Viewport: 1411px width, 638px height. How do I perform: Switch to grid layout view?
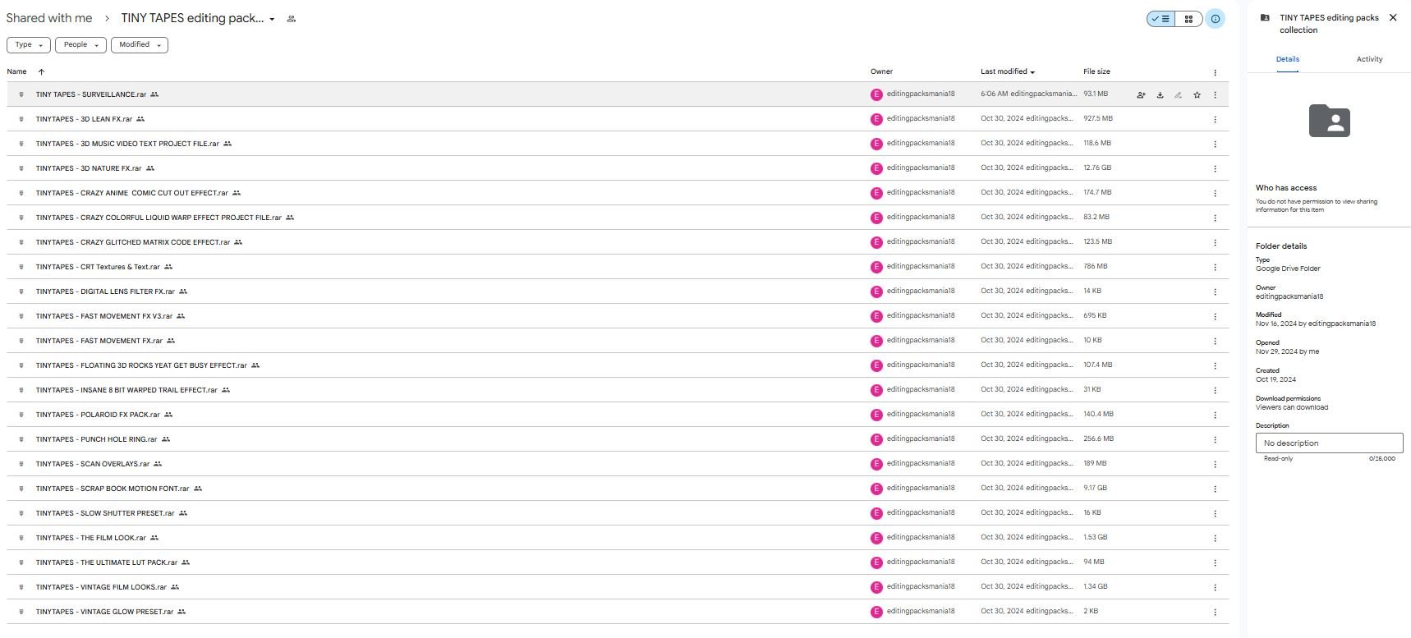[x=1188, y=19]
